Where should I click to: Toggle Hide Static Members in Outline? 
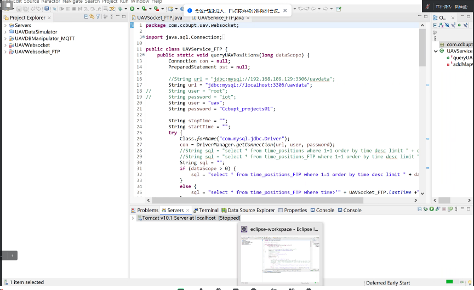click(x=453, y=25)
